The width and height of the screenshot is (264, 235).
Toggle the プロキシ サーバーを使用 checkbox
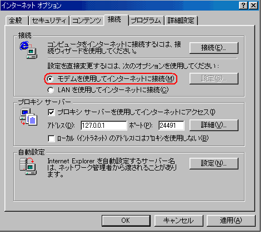[x=51, y=112]
